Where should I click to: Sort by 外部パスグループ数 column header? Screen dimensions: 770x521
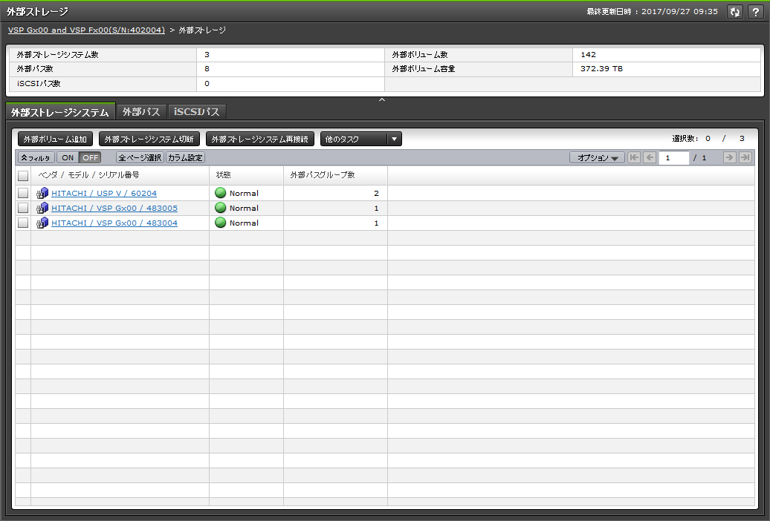[x=335, y=175]
